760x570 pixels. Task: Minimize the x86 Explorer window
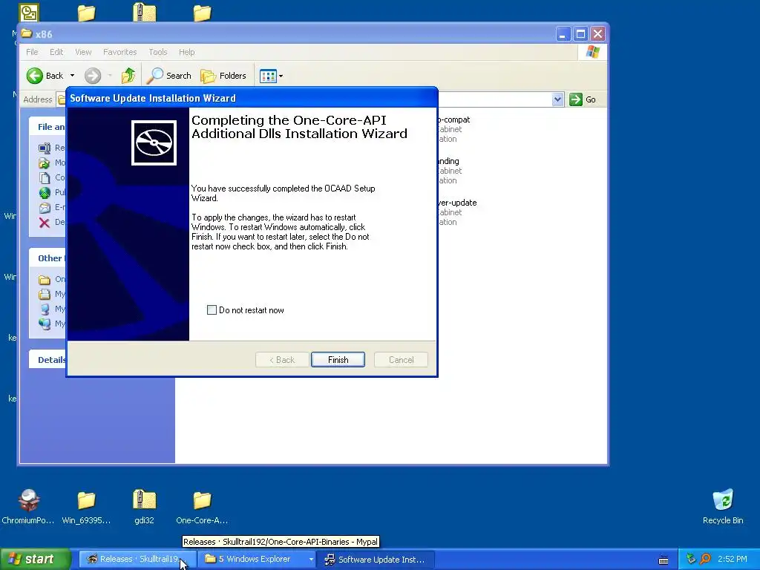pos(563,34)
